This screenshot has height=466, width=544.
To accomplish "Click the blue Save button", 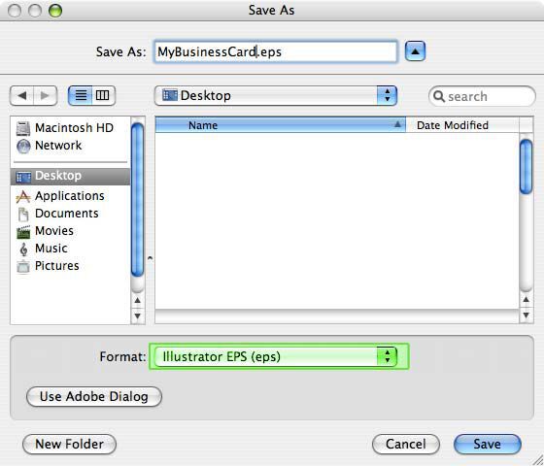I will 487,445.
